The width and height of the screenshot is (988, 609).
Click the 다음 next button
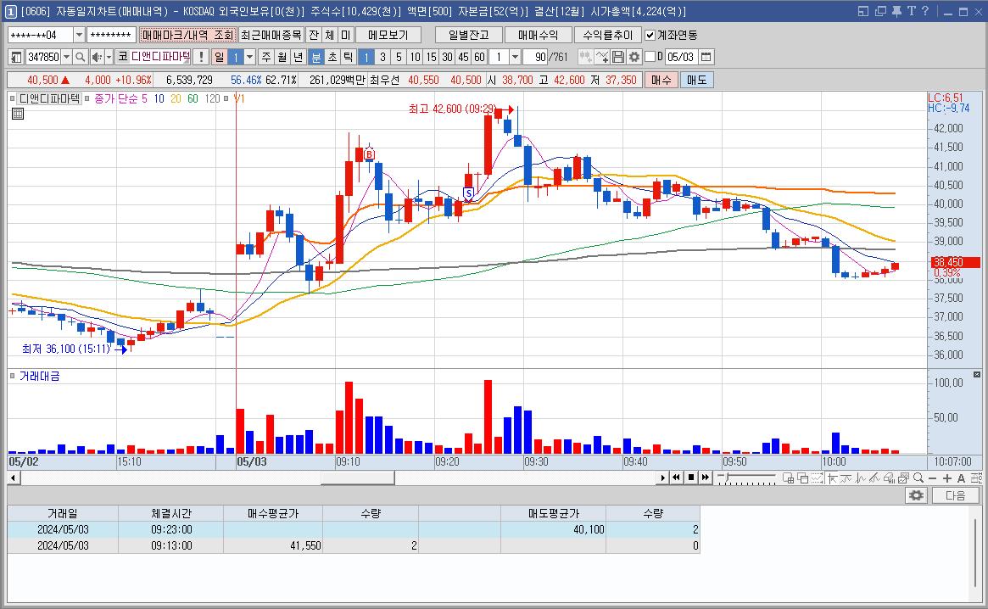click(x=955, y=495)
